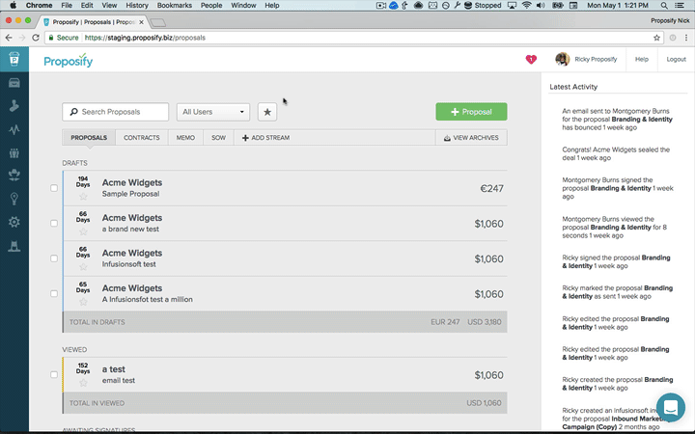Open the History menu in Chrome
Screen dimensions: 695x434
click(137, 6)
